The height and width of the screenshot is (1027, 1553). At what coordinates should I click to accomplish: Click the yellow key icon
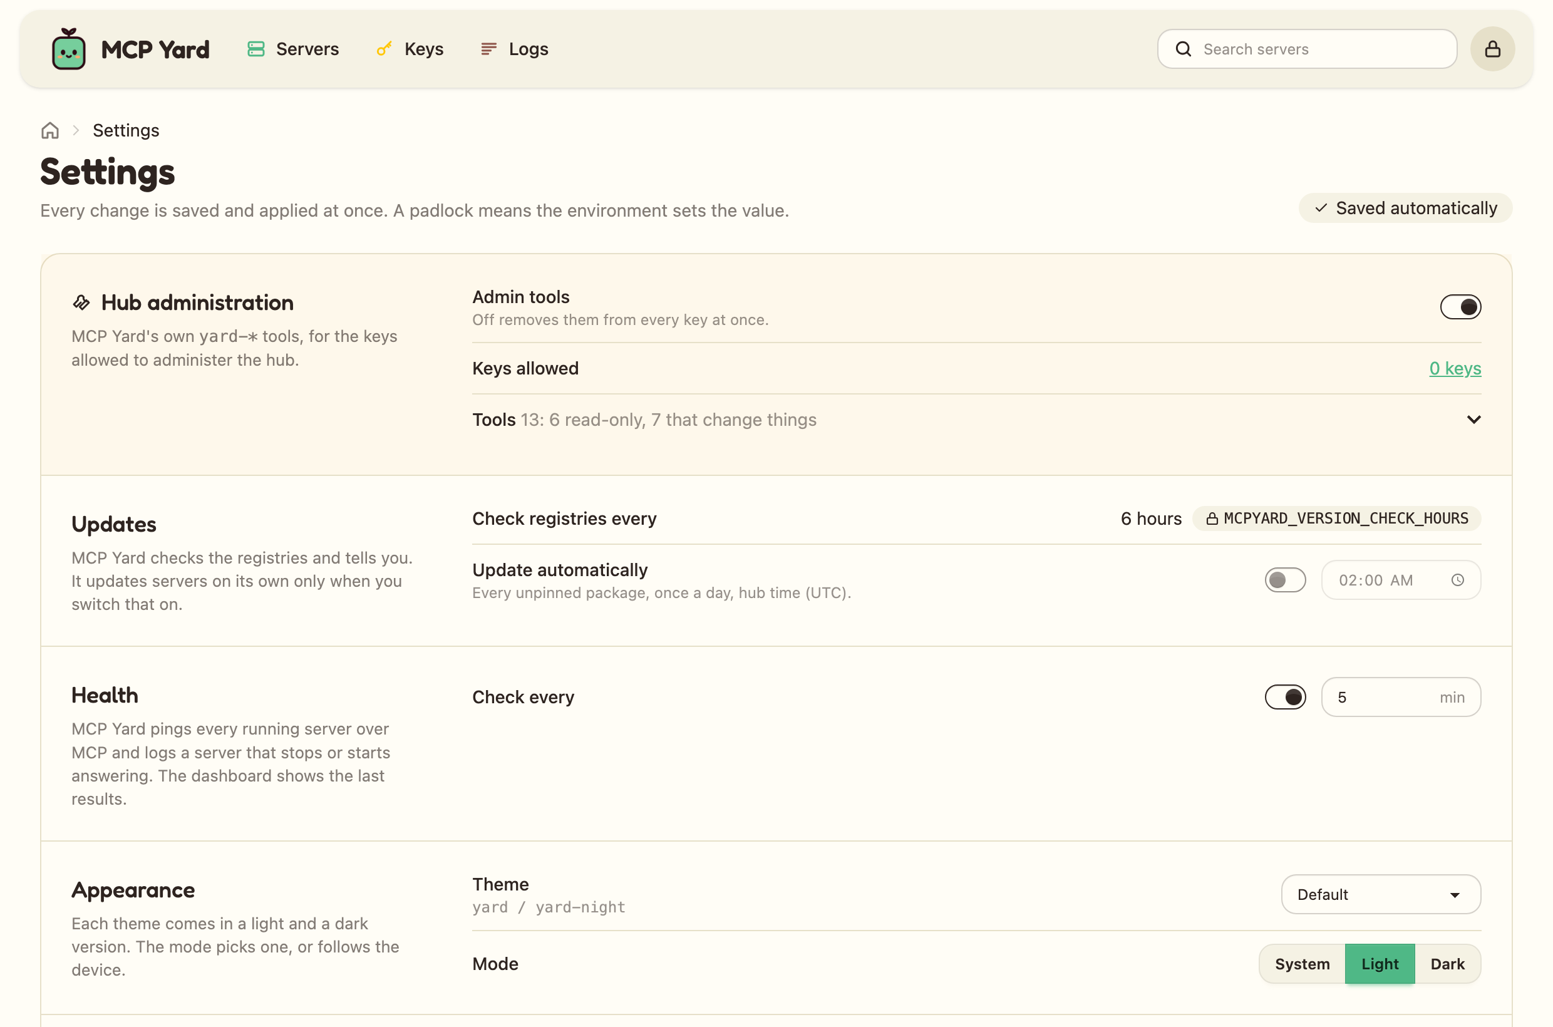pyautogui.click(x=384, y=49)
